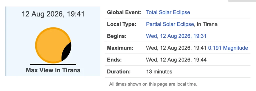
Task: Open the Partial Solar Eclipse link
Action: tap(170, 24)
